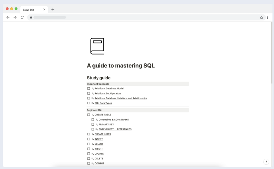Click the book page icon
274x169 pixels.
tap(97, 46)
